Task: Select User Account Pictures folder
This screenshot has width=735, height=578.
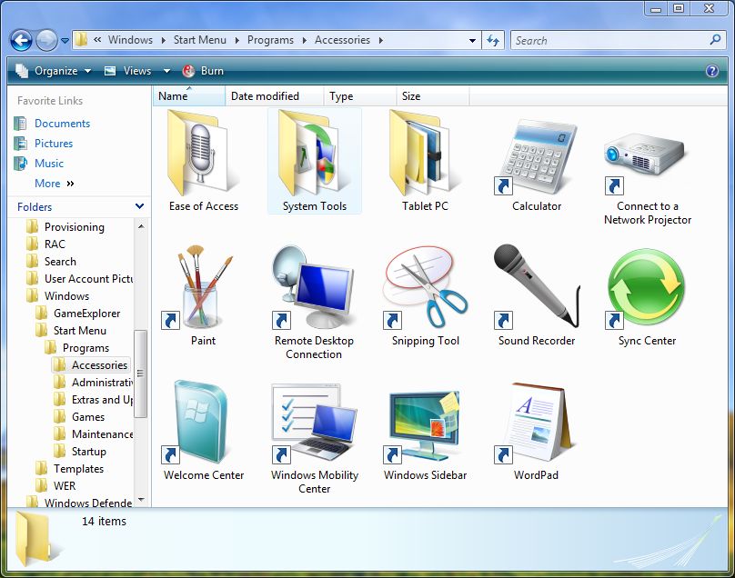Action: (x=80, y=279)
